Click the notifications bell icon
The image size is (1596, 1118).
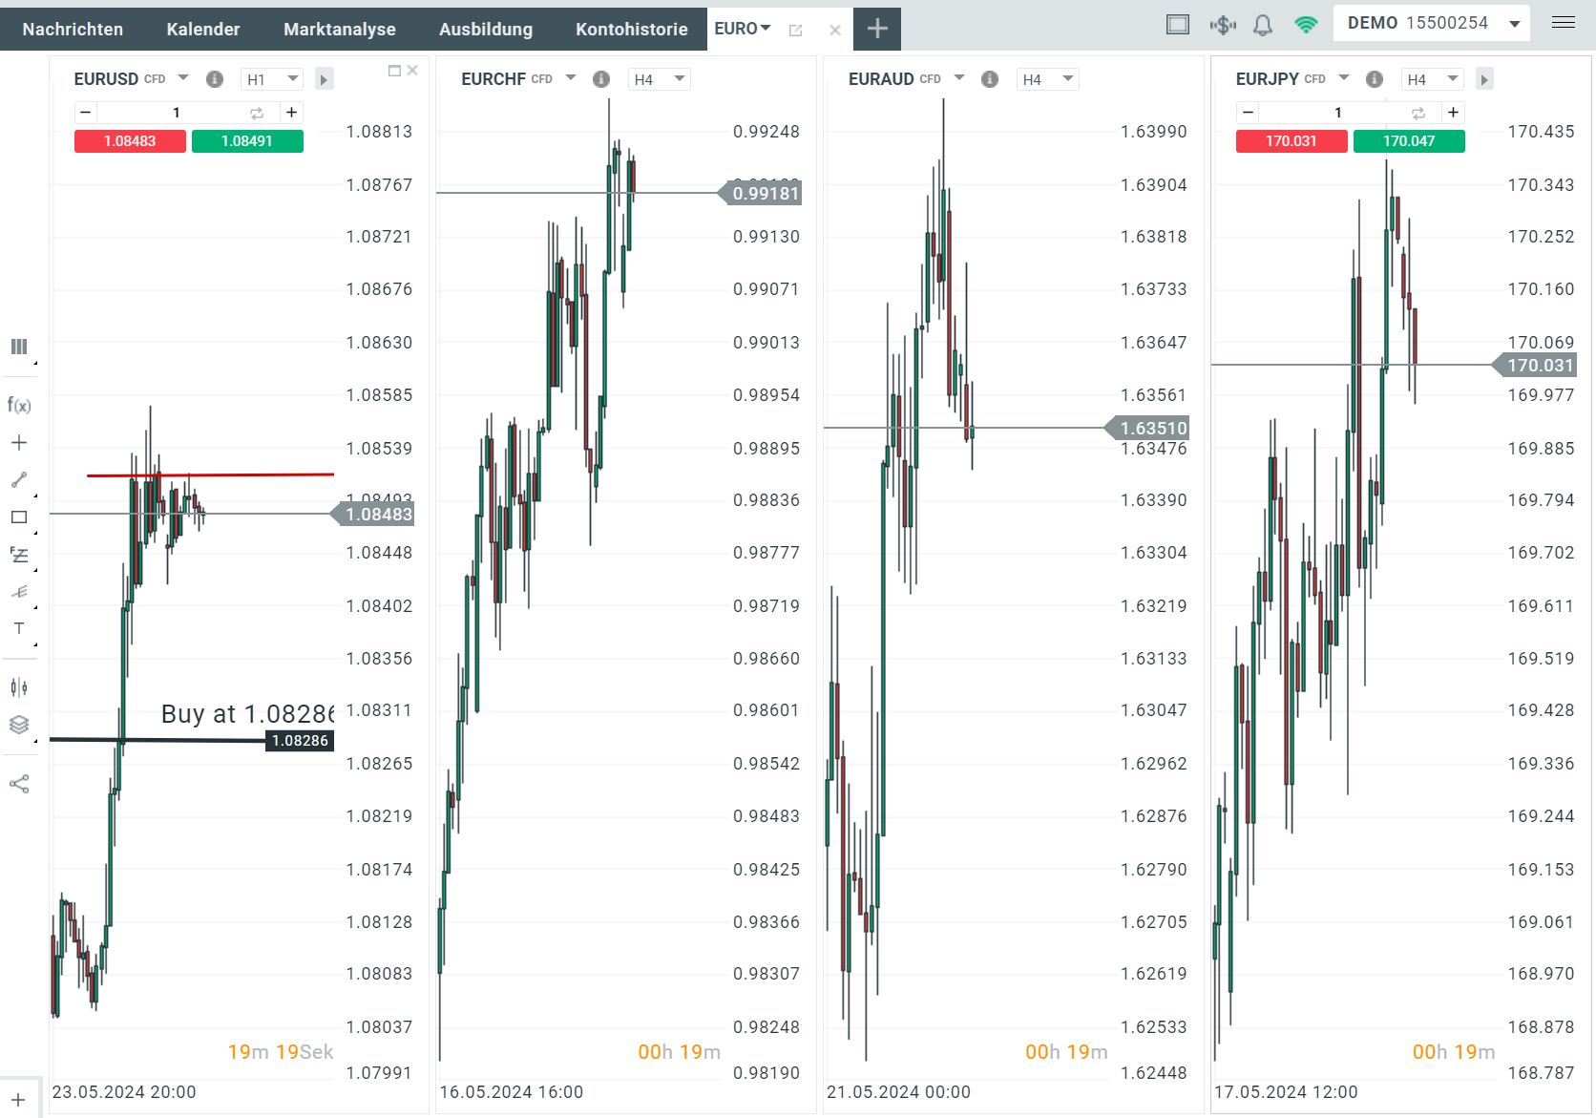[1262, 23]
